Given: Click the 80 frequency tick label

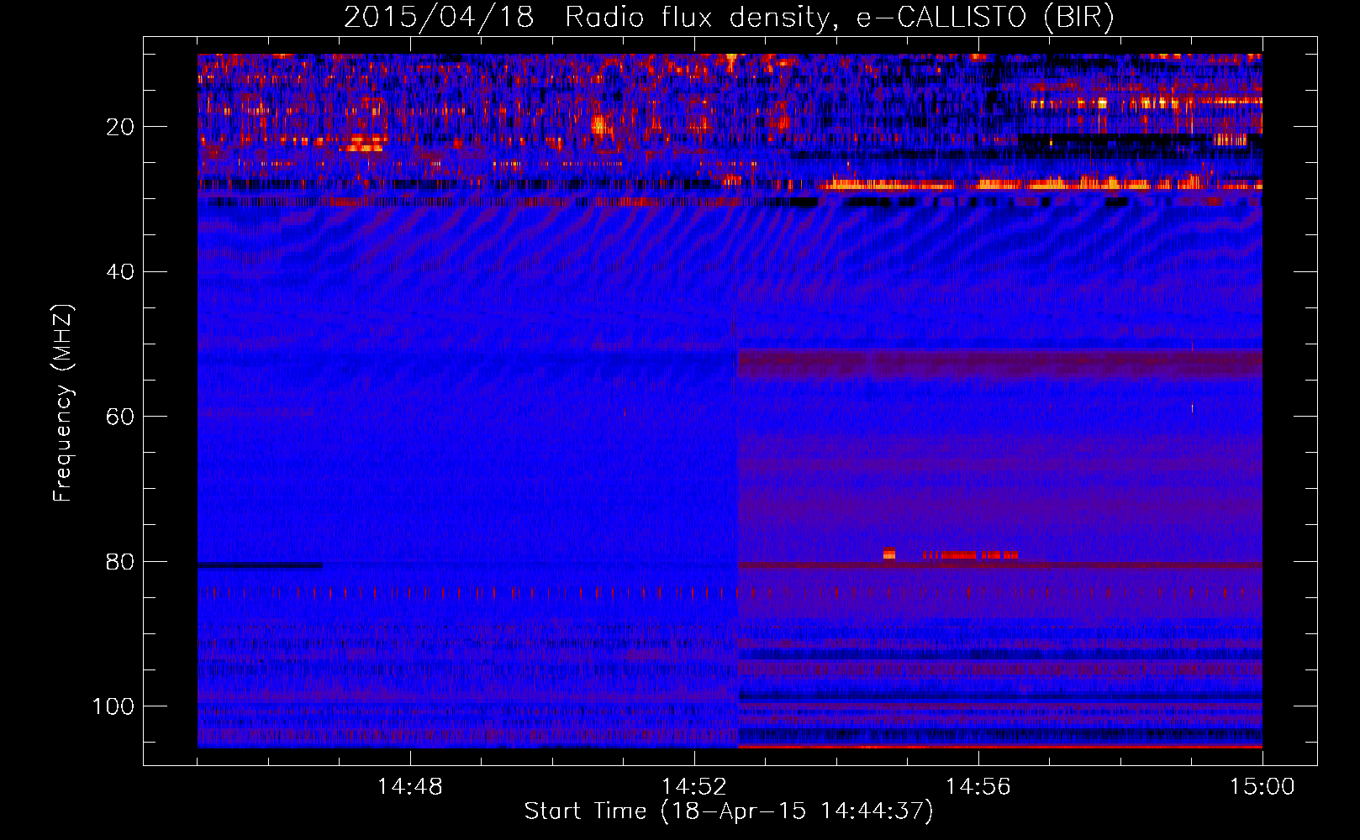Looking at the screenshot, I should pyautogui.click(x=120, y=562).
